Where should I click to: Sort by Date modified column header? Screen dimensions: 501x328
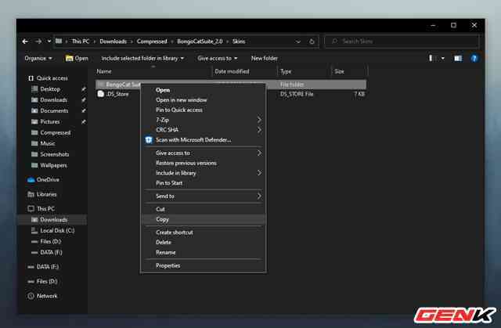coord(245,71)
